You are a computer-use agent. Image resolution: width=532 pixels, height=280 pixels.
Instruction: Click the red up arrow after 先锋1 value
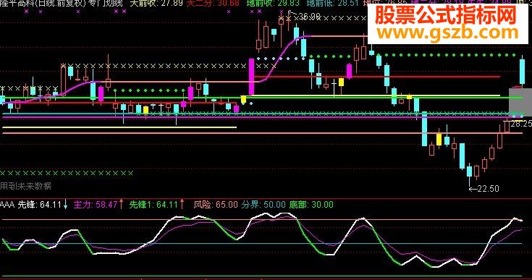tap(182, 205)
